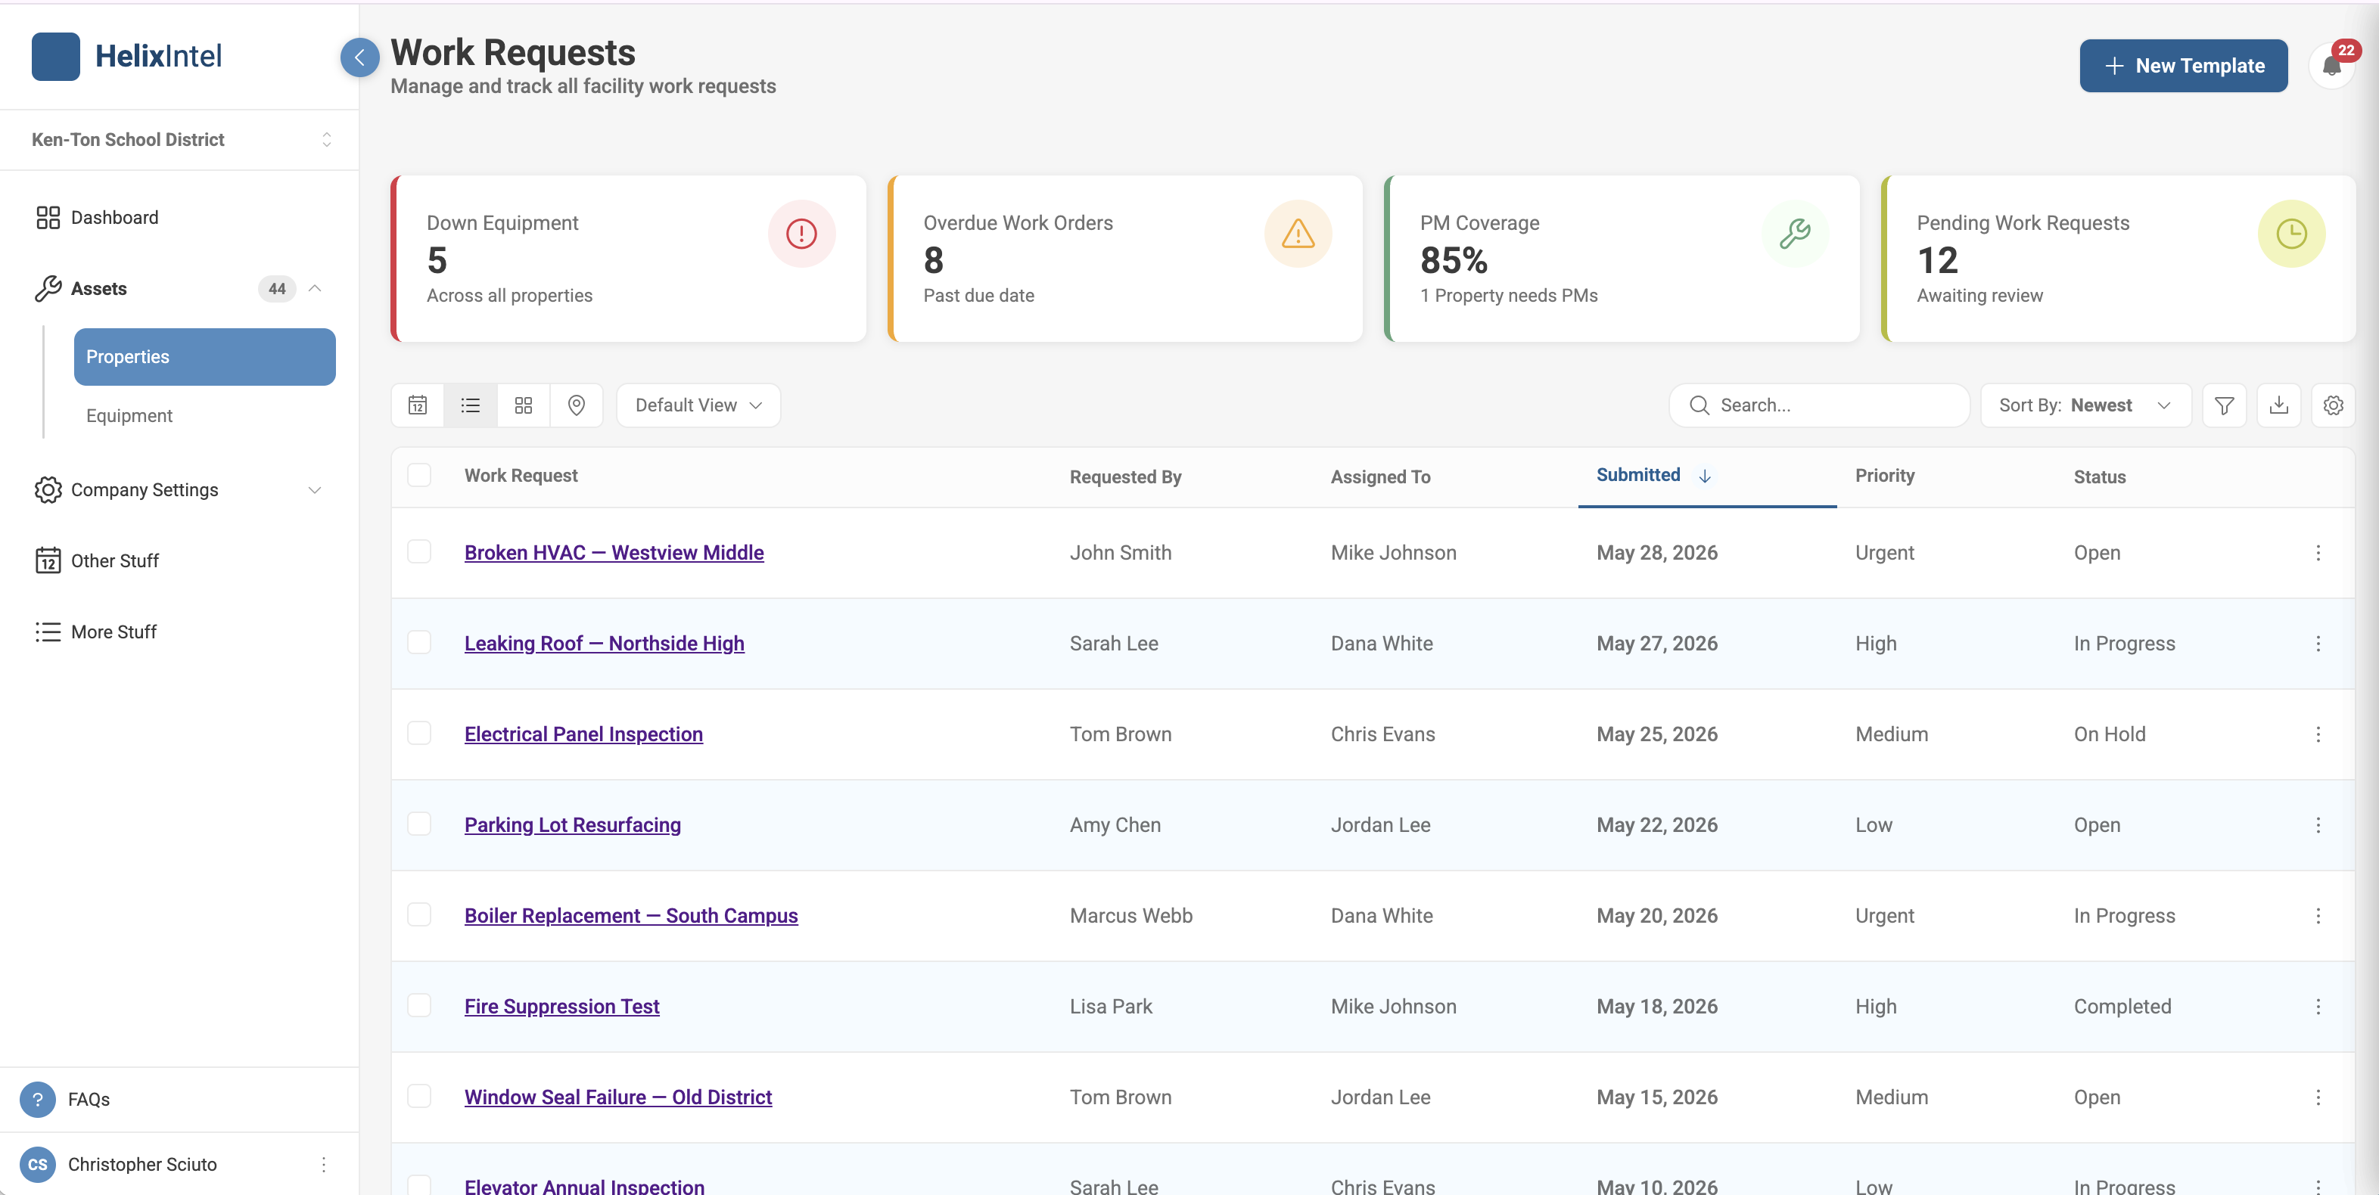Open row menu for Electrical Panel Inspection
The width and height of the screenshot is (2379, 1195).
(x=2318, y=734)
